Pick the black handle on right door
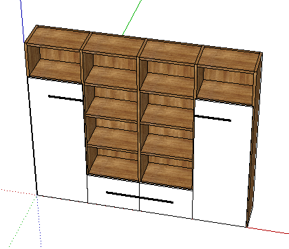The image size is (289, 249). pyautogui.click(x=213, y=118)
